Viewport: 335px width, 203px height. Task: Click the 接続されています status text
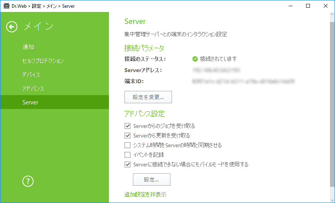pyautogui.click(x=218, y=59)
